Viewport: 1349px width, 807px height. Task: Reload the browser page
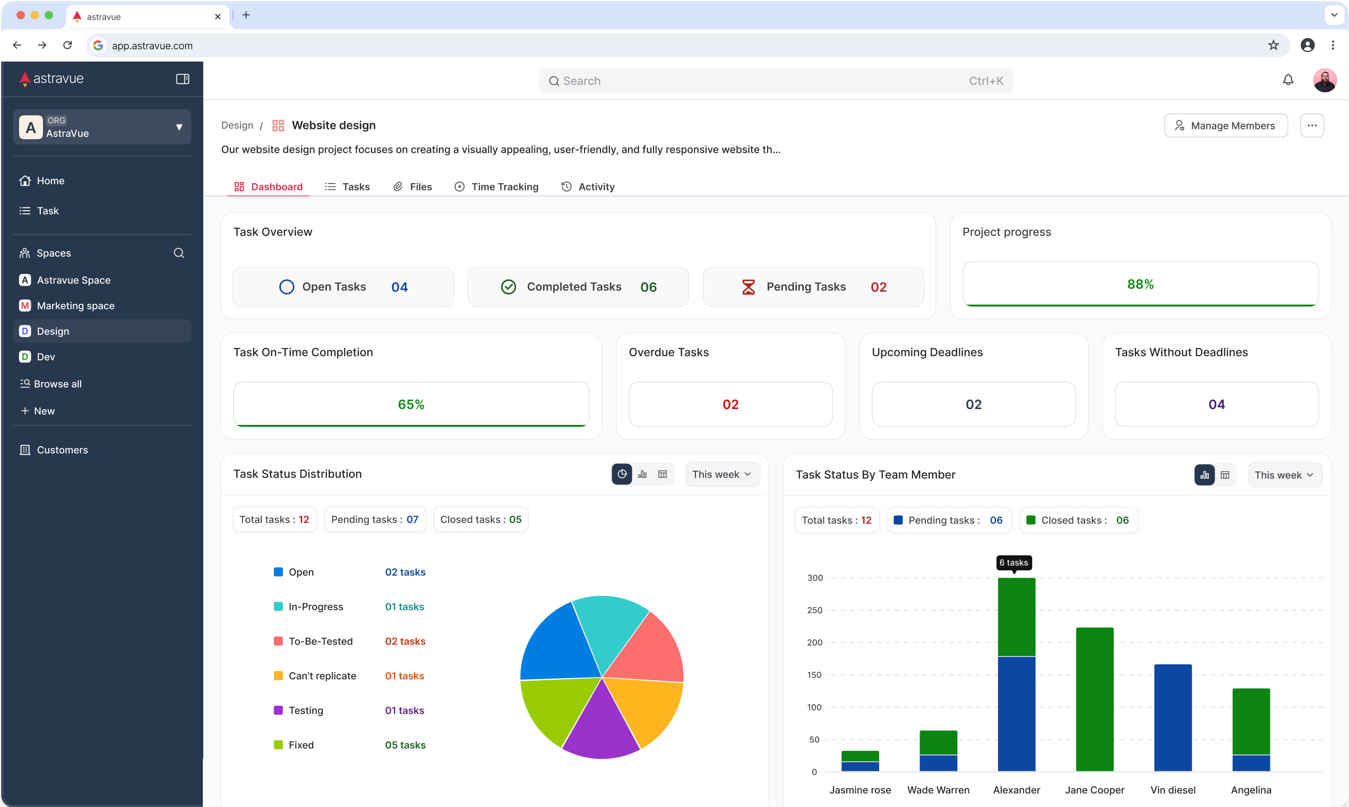tap(67, 45)
